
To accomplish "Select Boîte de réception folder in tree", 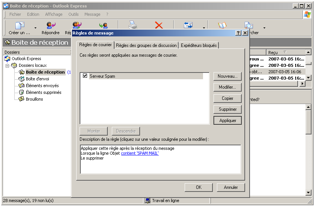I will point(45,72).
